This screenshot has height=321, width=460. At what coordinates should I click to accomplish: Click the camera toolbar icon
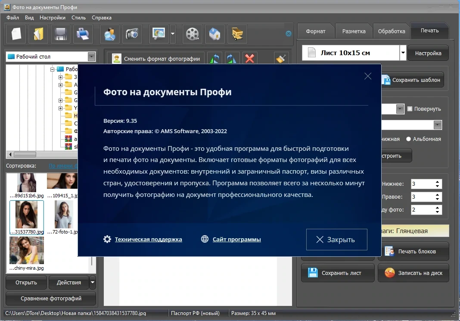(x=132, y=34)
